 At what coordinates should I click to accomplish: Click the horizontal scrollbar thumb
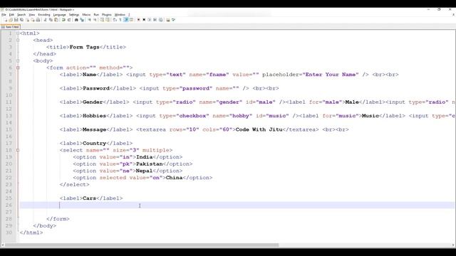142,245
